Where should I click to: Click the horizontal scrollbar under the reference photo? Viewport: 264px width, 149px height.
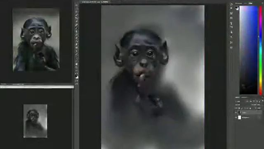37,87
